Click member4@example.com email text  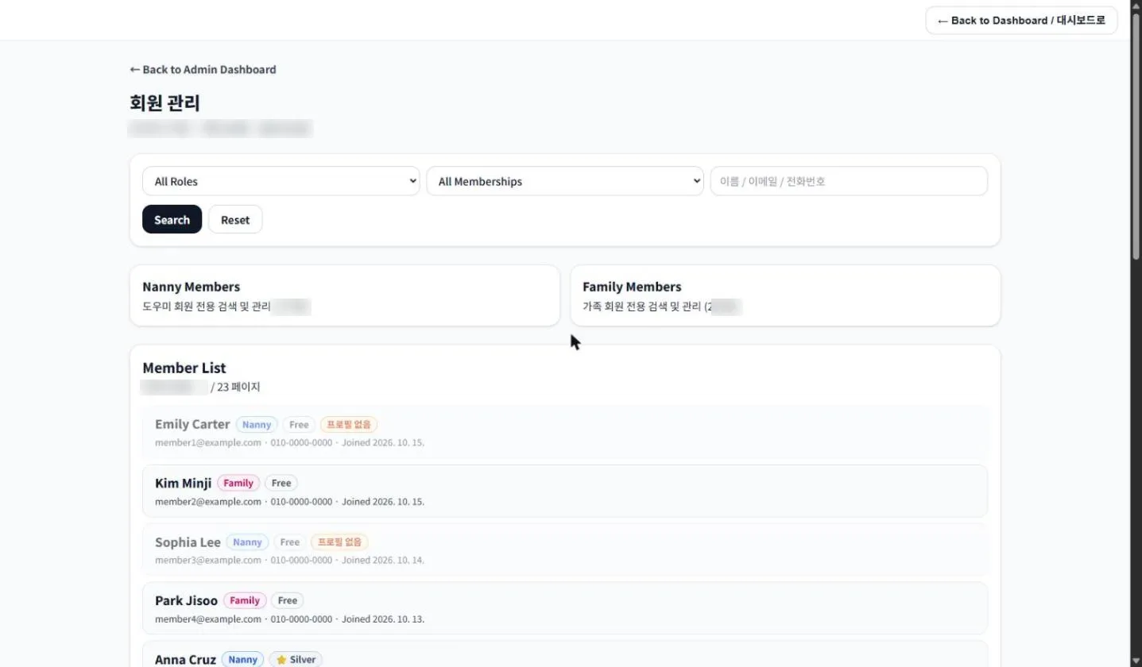[208, 619]
